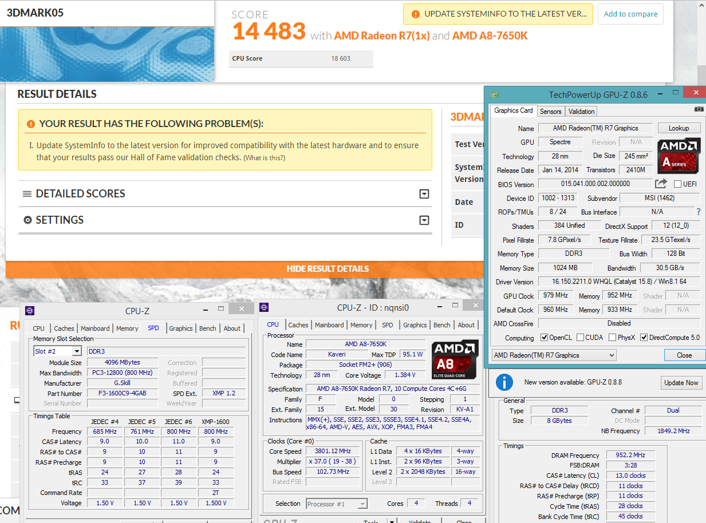Open Mainboard tab in left CPU-Z window
This screenshot has height=523, width=706.
pos(95,328)
